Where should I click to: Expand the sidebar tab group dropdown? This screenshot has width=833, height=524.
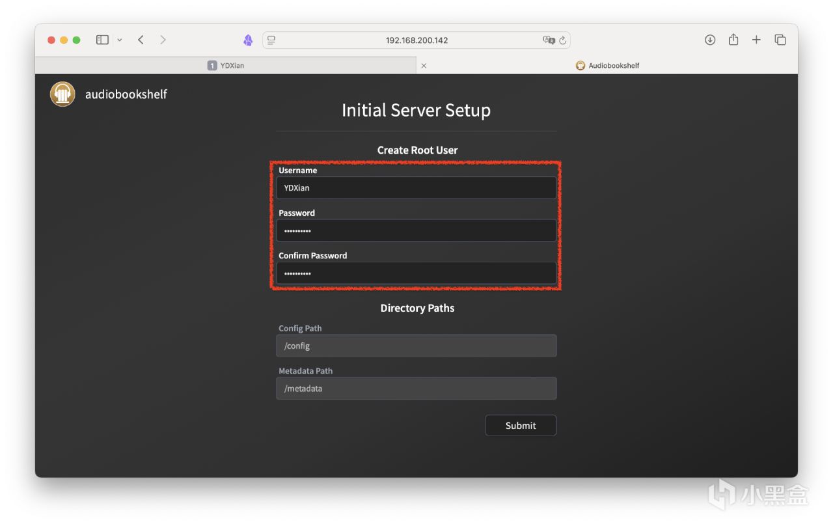coord(120,40)
